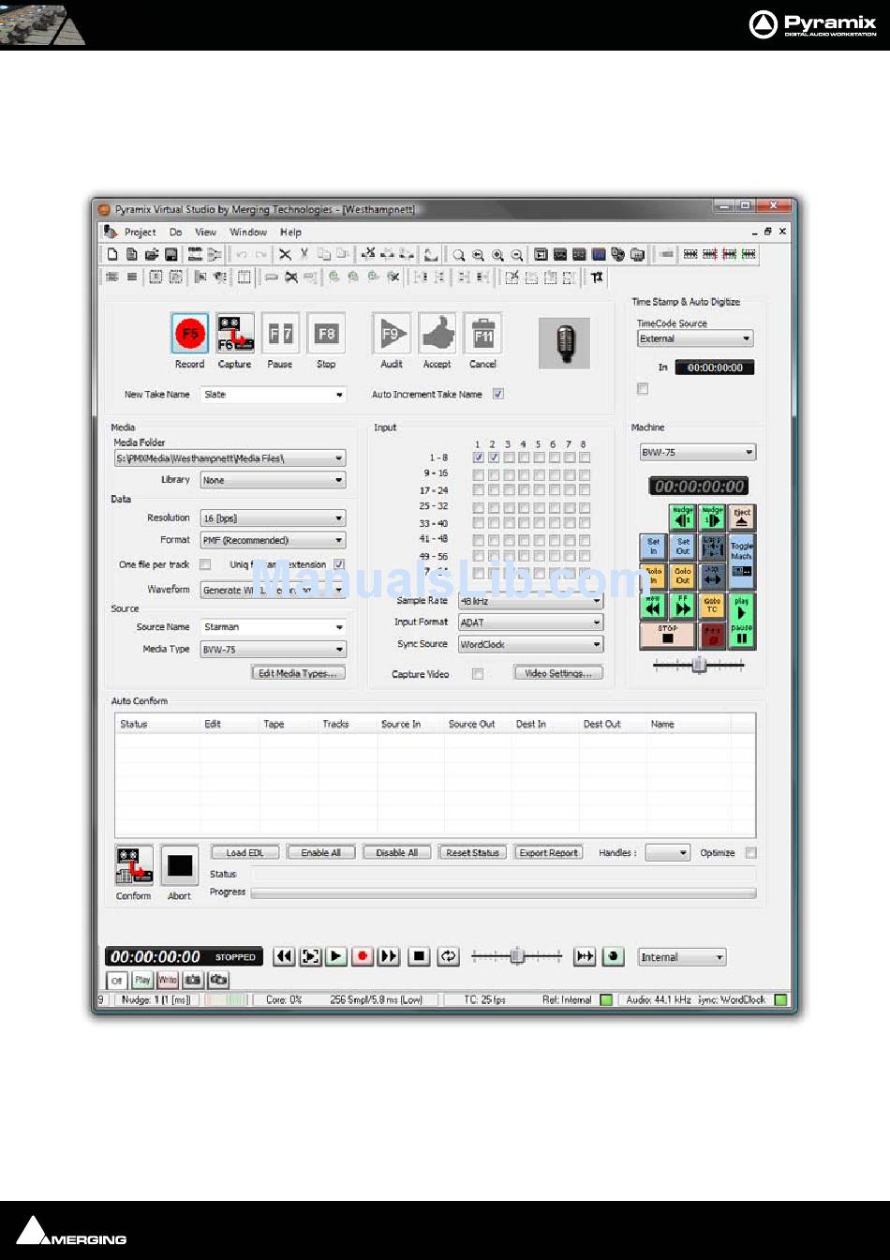The width and height of the screenshot is (890, 1260).
Task: Click the machine red record button
Action: point(713,635)
